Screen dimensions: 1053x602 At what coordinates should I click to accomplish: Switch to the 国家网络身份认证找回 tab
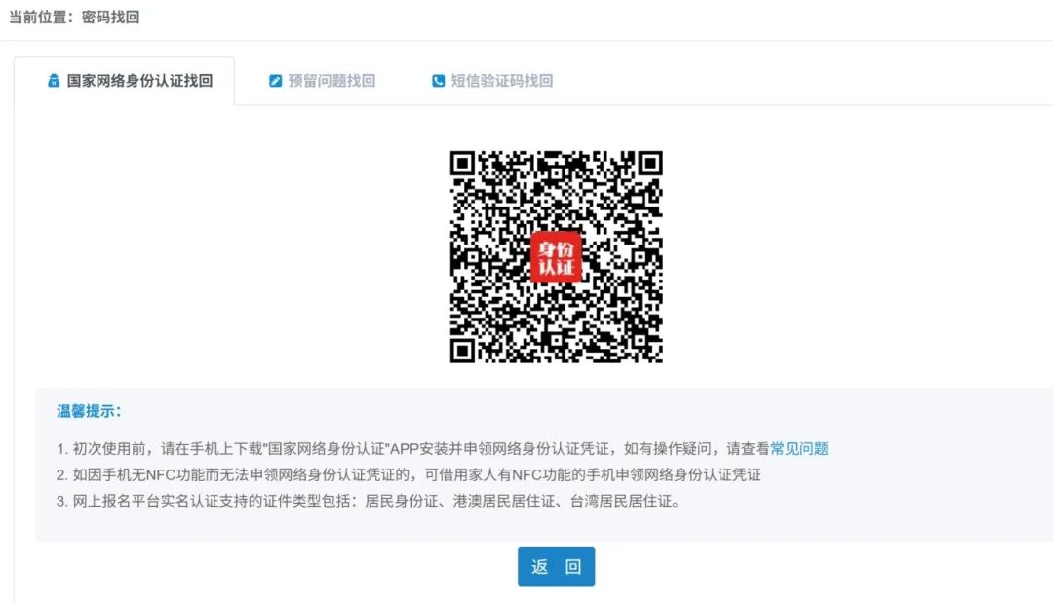(x=138, y=81)
